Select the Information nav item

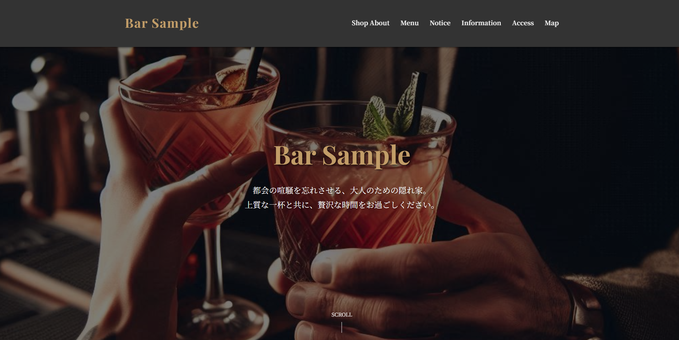pos(481,23)
